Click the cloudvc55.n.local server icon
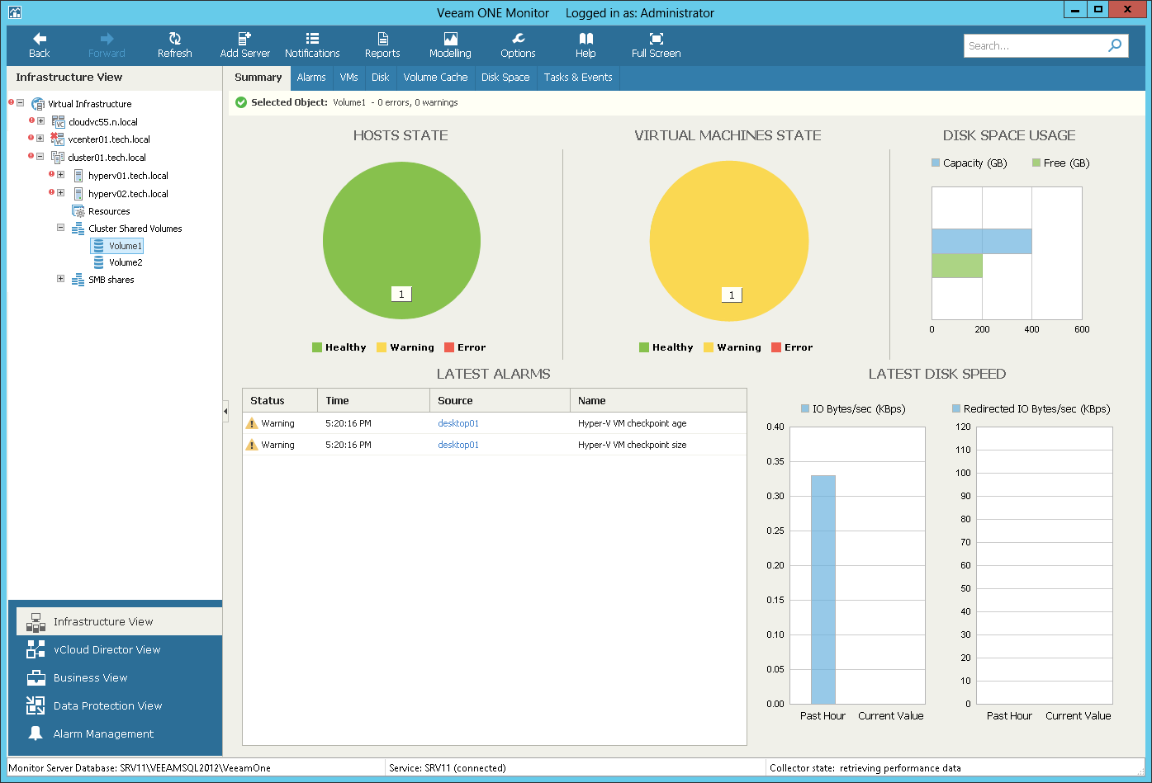 point(58,121)
